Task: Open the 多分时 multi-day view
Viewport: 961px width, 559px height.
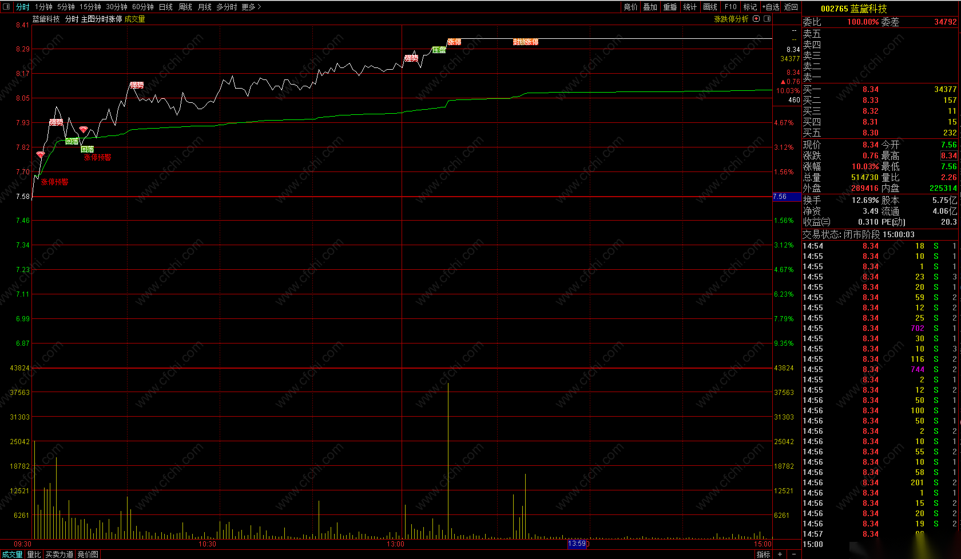Action: (x=227, y=7)
